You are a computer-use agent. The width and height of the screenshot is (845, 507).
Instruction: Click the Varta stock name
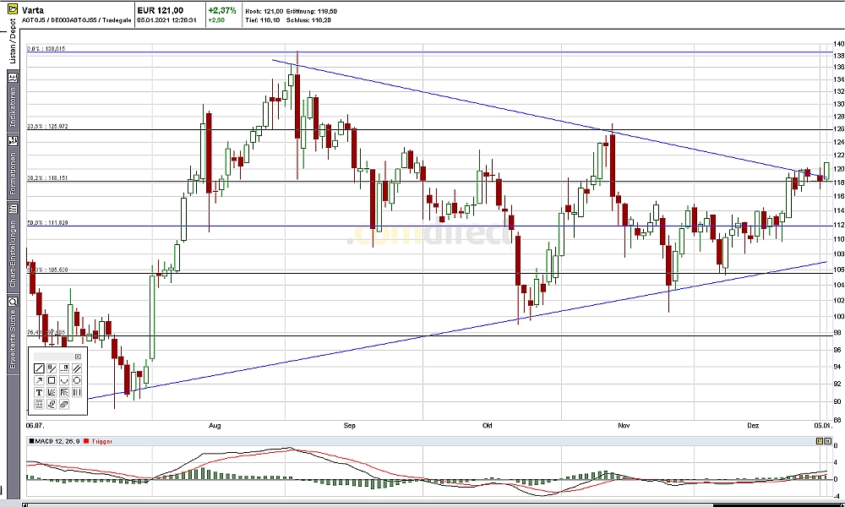(33, 9)
